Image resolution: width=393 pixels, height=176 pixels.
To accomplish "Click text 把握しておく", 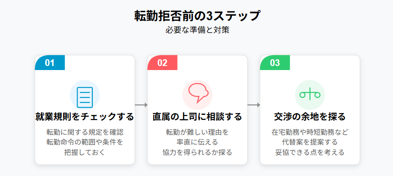I will [85, 153].
